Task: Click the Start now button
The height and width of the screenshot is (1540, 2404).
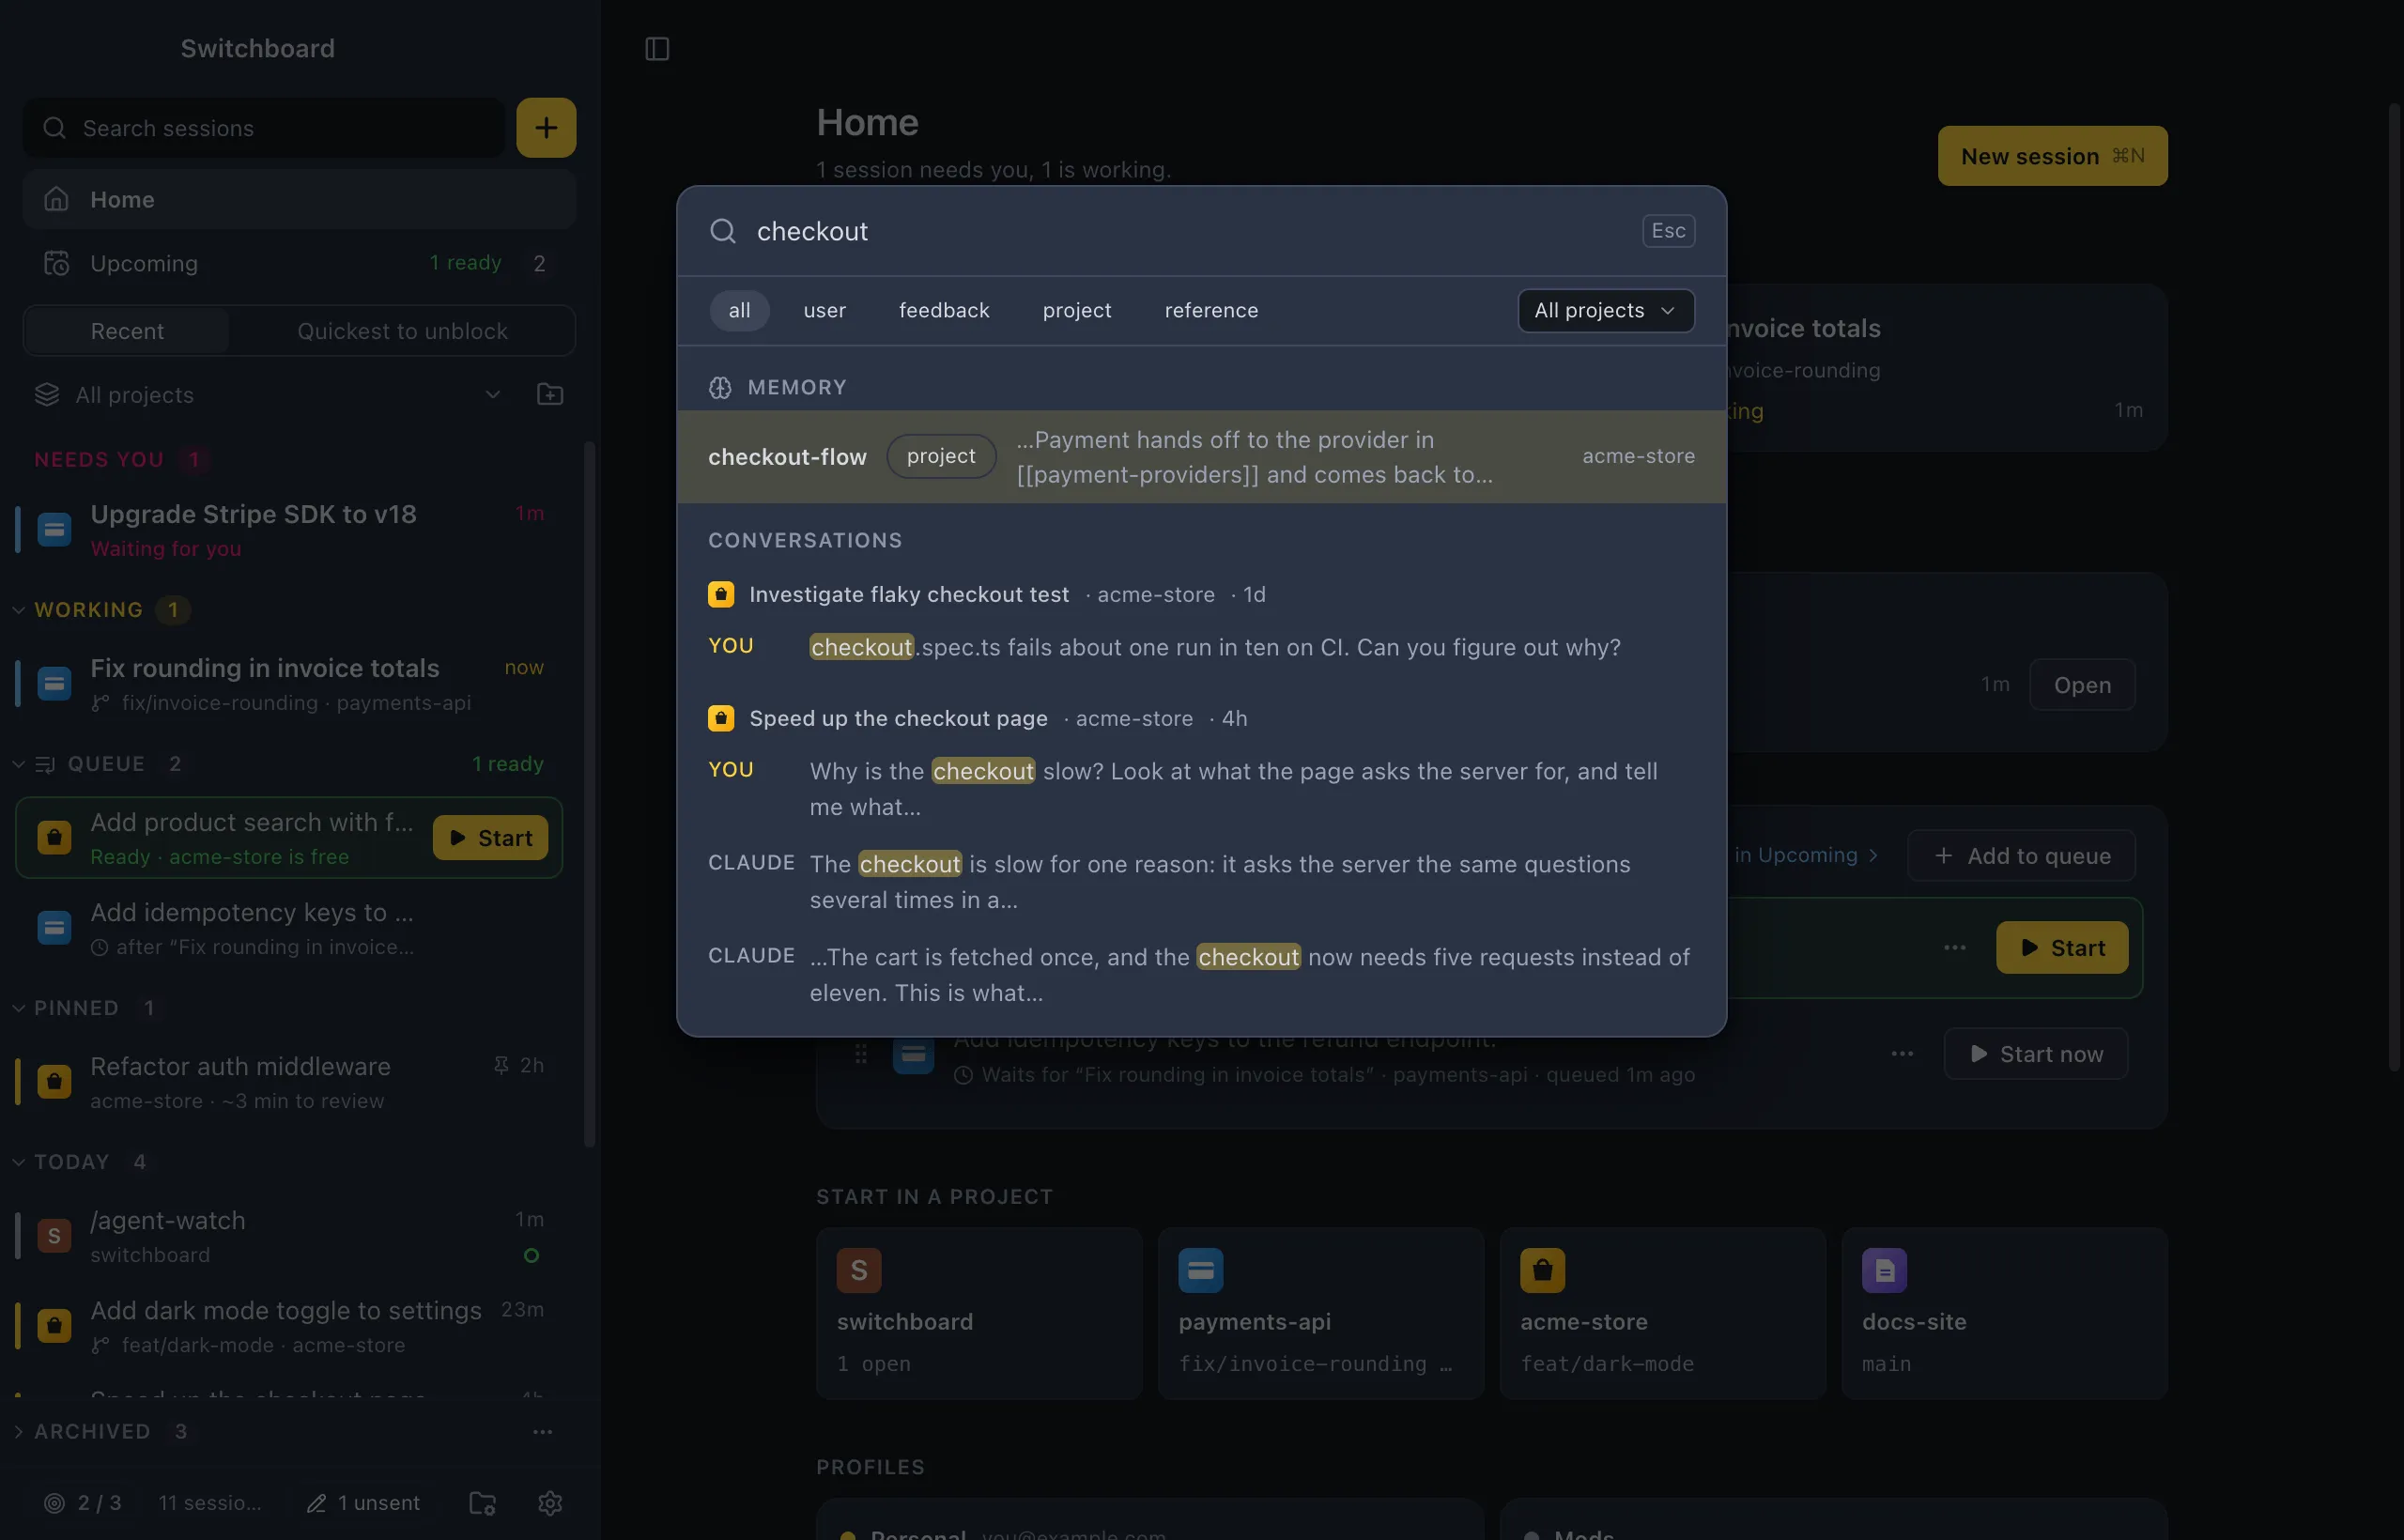Action: click(x=2035, y=1054)
